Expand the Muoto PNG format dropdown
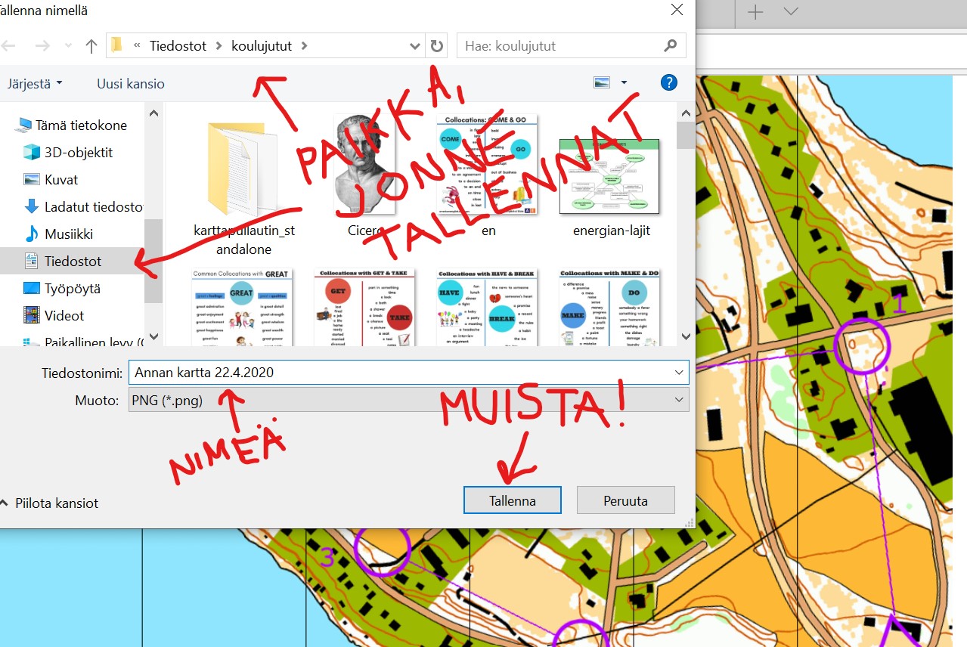The image size is (967, 647). [678, 400]
